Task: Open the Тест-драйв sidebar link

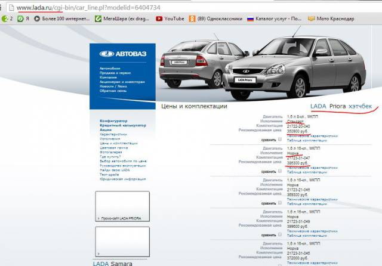Action: pos(109,174)
